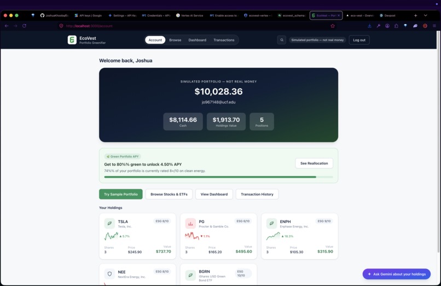Screen dimensions: 441x286
Task: Select the Account nav tab
Action: pyautogui.click(x=155, y=40)
